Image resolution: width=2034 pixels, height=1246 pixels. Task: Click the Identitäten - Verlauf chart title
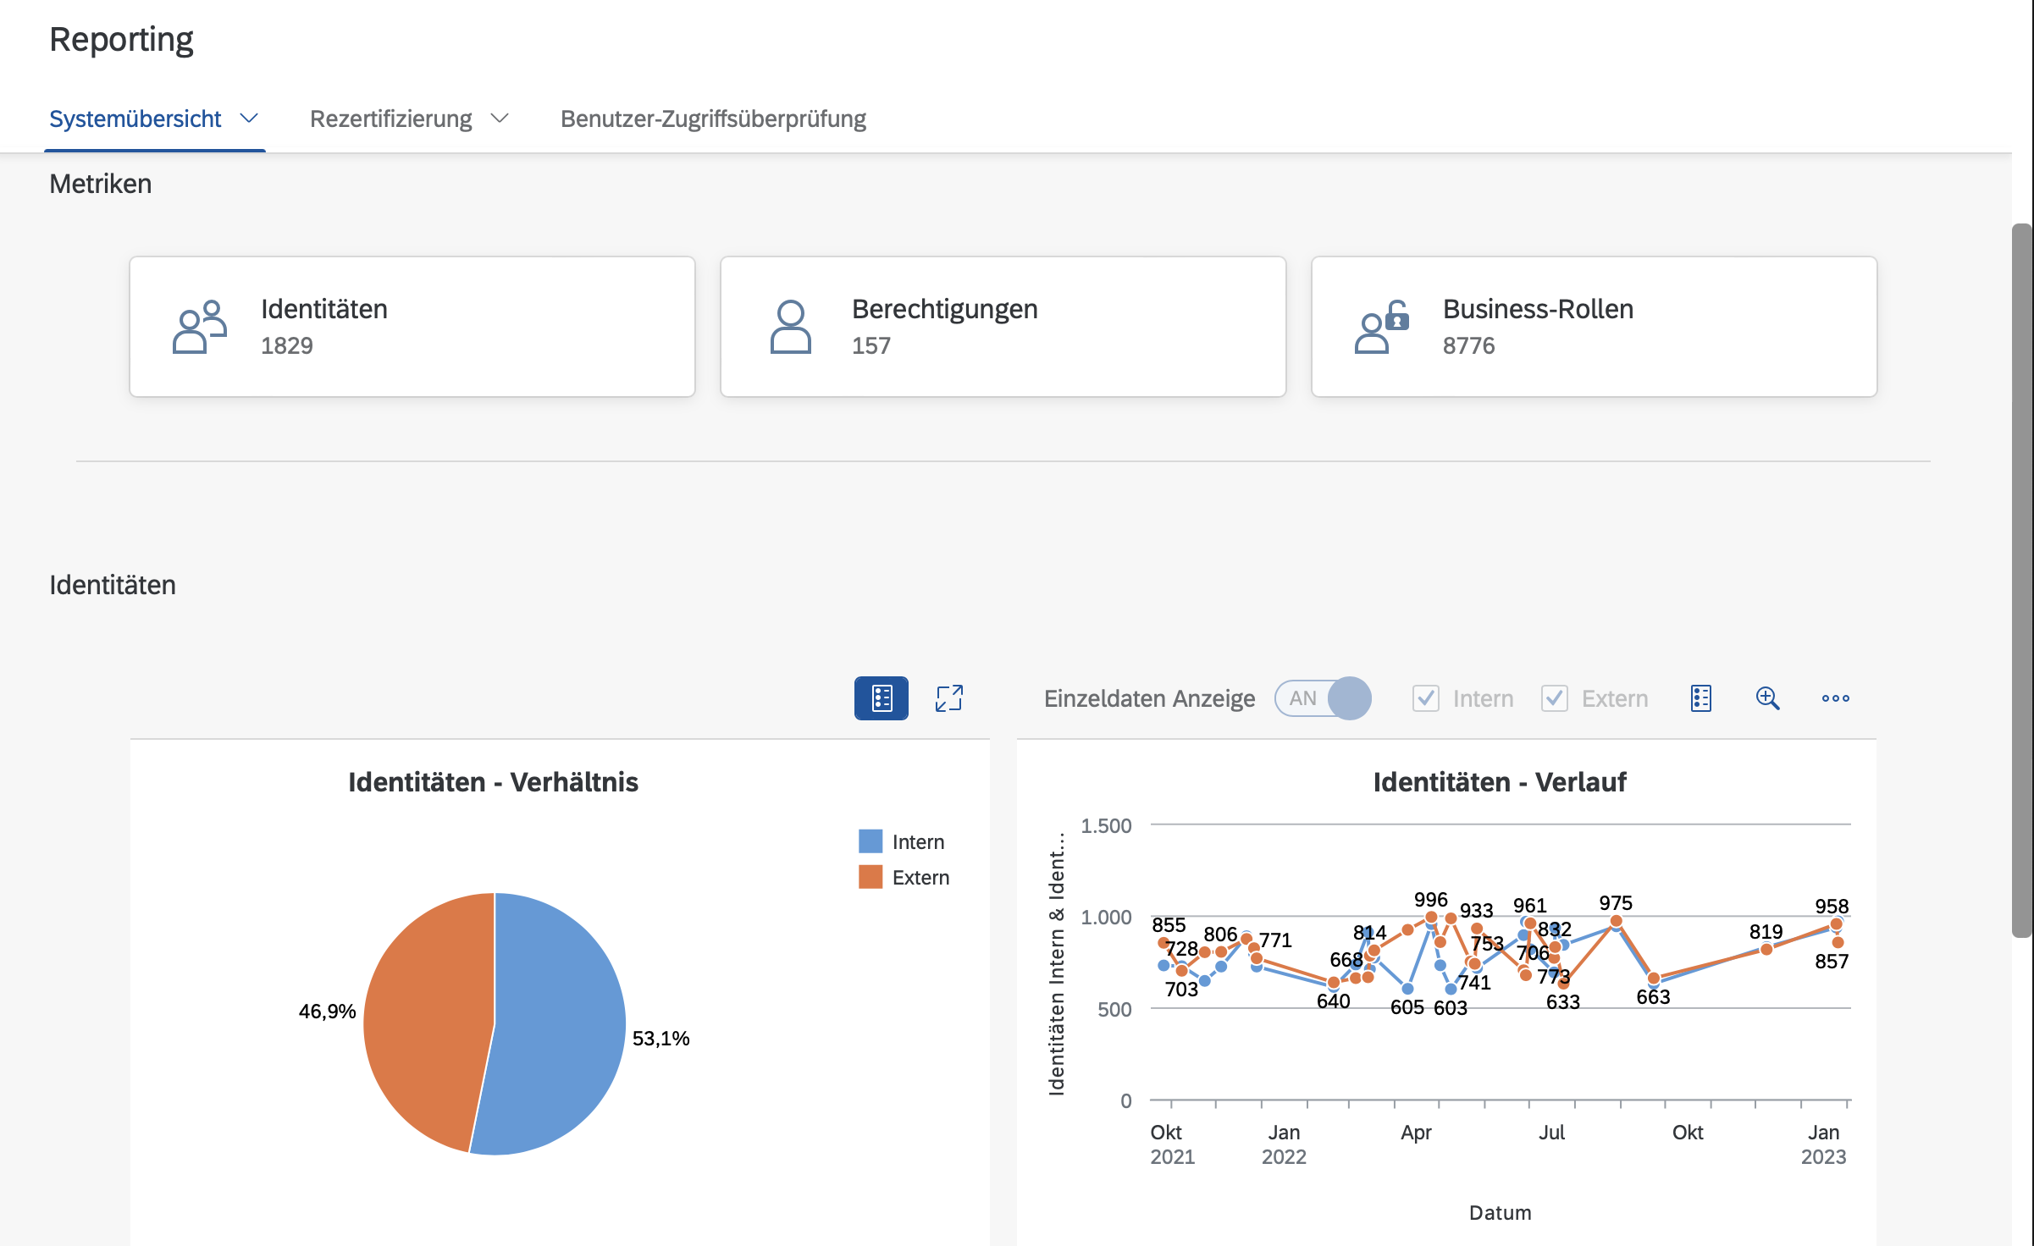pyautogui.click(x=1500, y=782)
